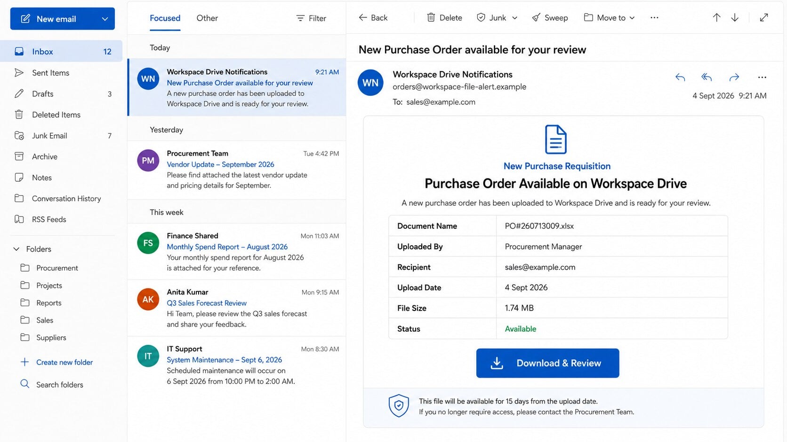787x442 pixels.
Task: Click the IT avatar of IT Support
Action: tap(148, 356)
